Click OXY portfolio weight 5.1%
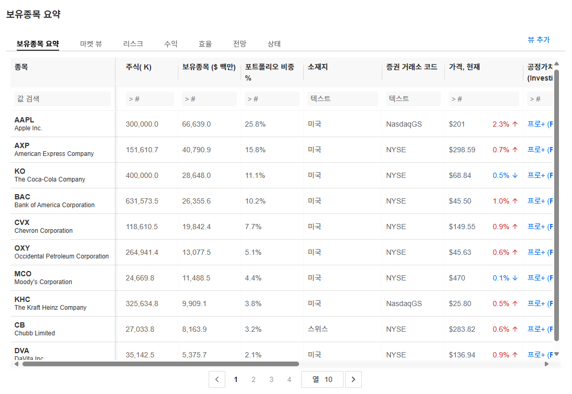The image size is (572, 394). (253, 252)
